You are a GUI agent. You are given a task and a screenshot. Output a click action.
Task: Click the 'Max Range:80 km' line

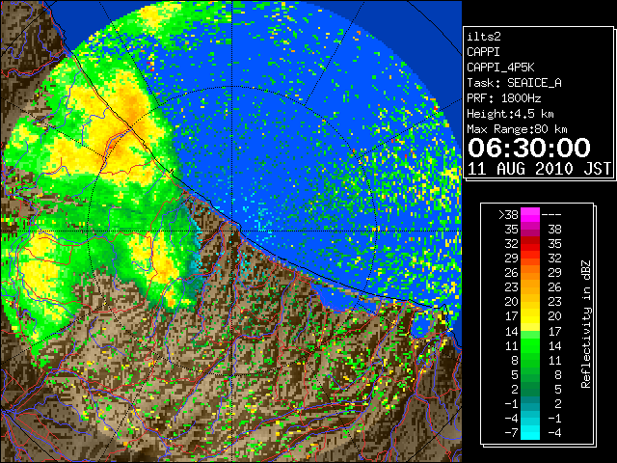pos(517,129)
